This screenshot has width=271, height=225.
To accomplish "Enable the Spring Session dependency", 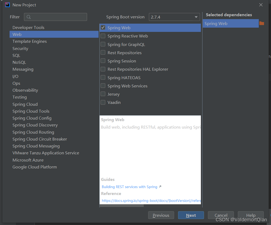I will tap(103, 61).
